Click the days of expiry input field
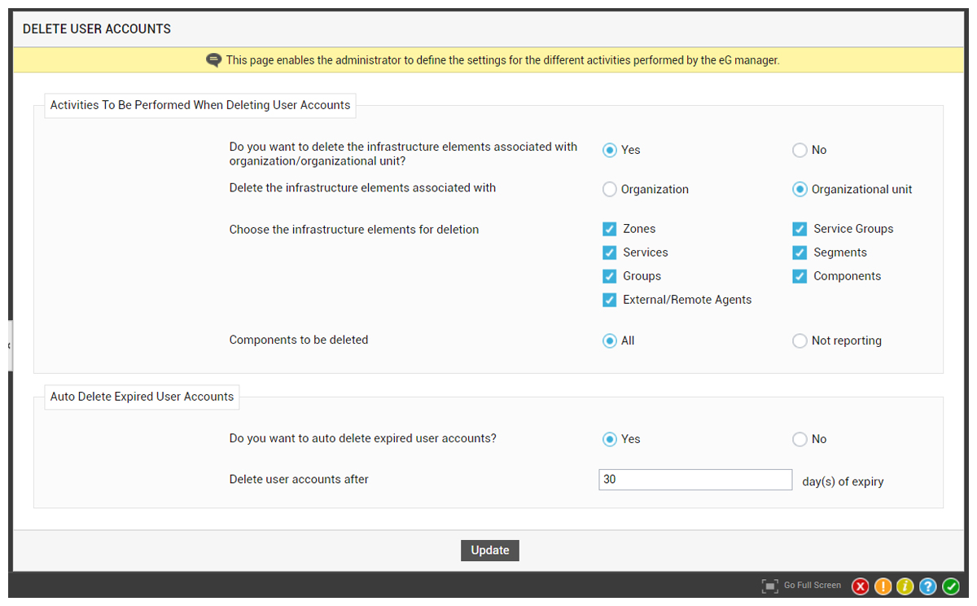Viewport: 977px width, 606px height. point(695,480)
